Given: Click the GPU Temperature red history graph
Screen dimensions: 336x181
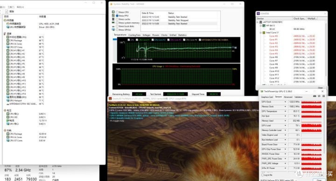Looking at the screenshot, I should (311, 111).
